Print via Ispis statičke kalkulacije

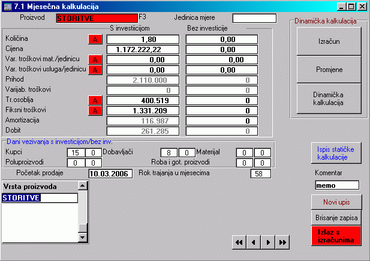[336, 153]
